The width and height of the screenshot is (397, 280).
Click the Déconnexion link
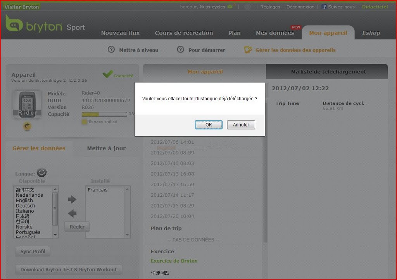click(x=300, y=7)
